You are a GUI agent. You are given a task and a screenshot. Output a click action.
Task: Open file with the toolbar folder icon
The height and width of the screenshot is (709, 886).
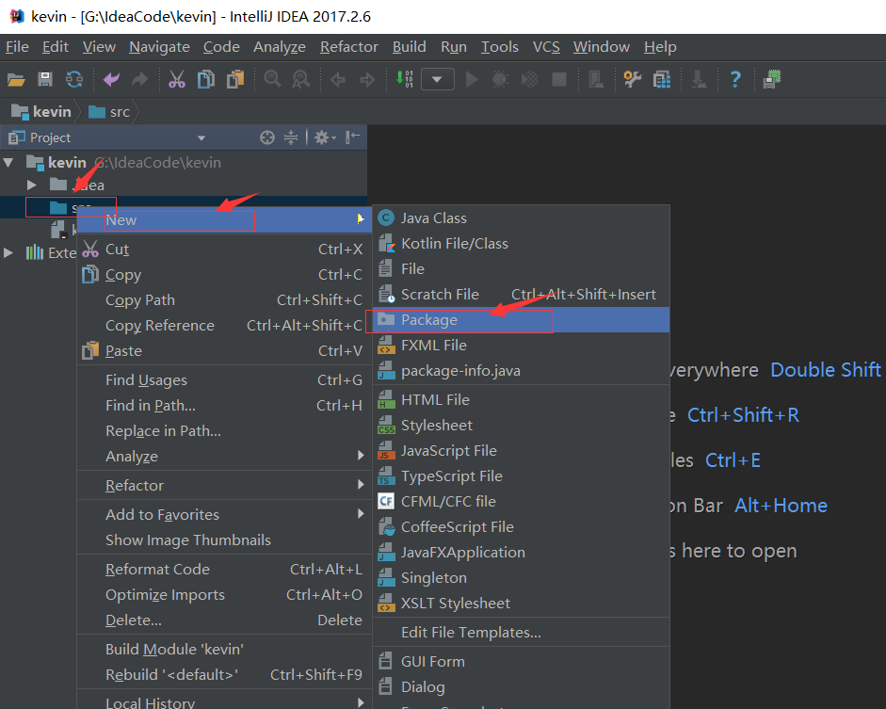coord(16,80)
